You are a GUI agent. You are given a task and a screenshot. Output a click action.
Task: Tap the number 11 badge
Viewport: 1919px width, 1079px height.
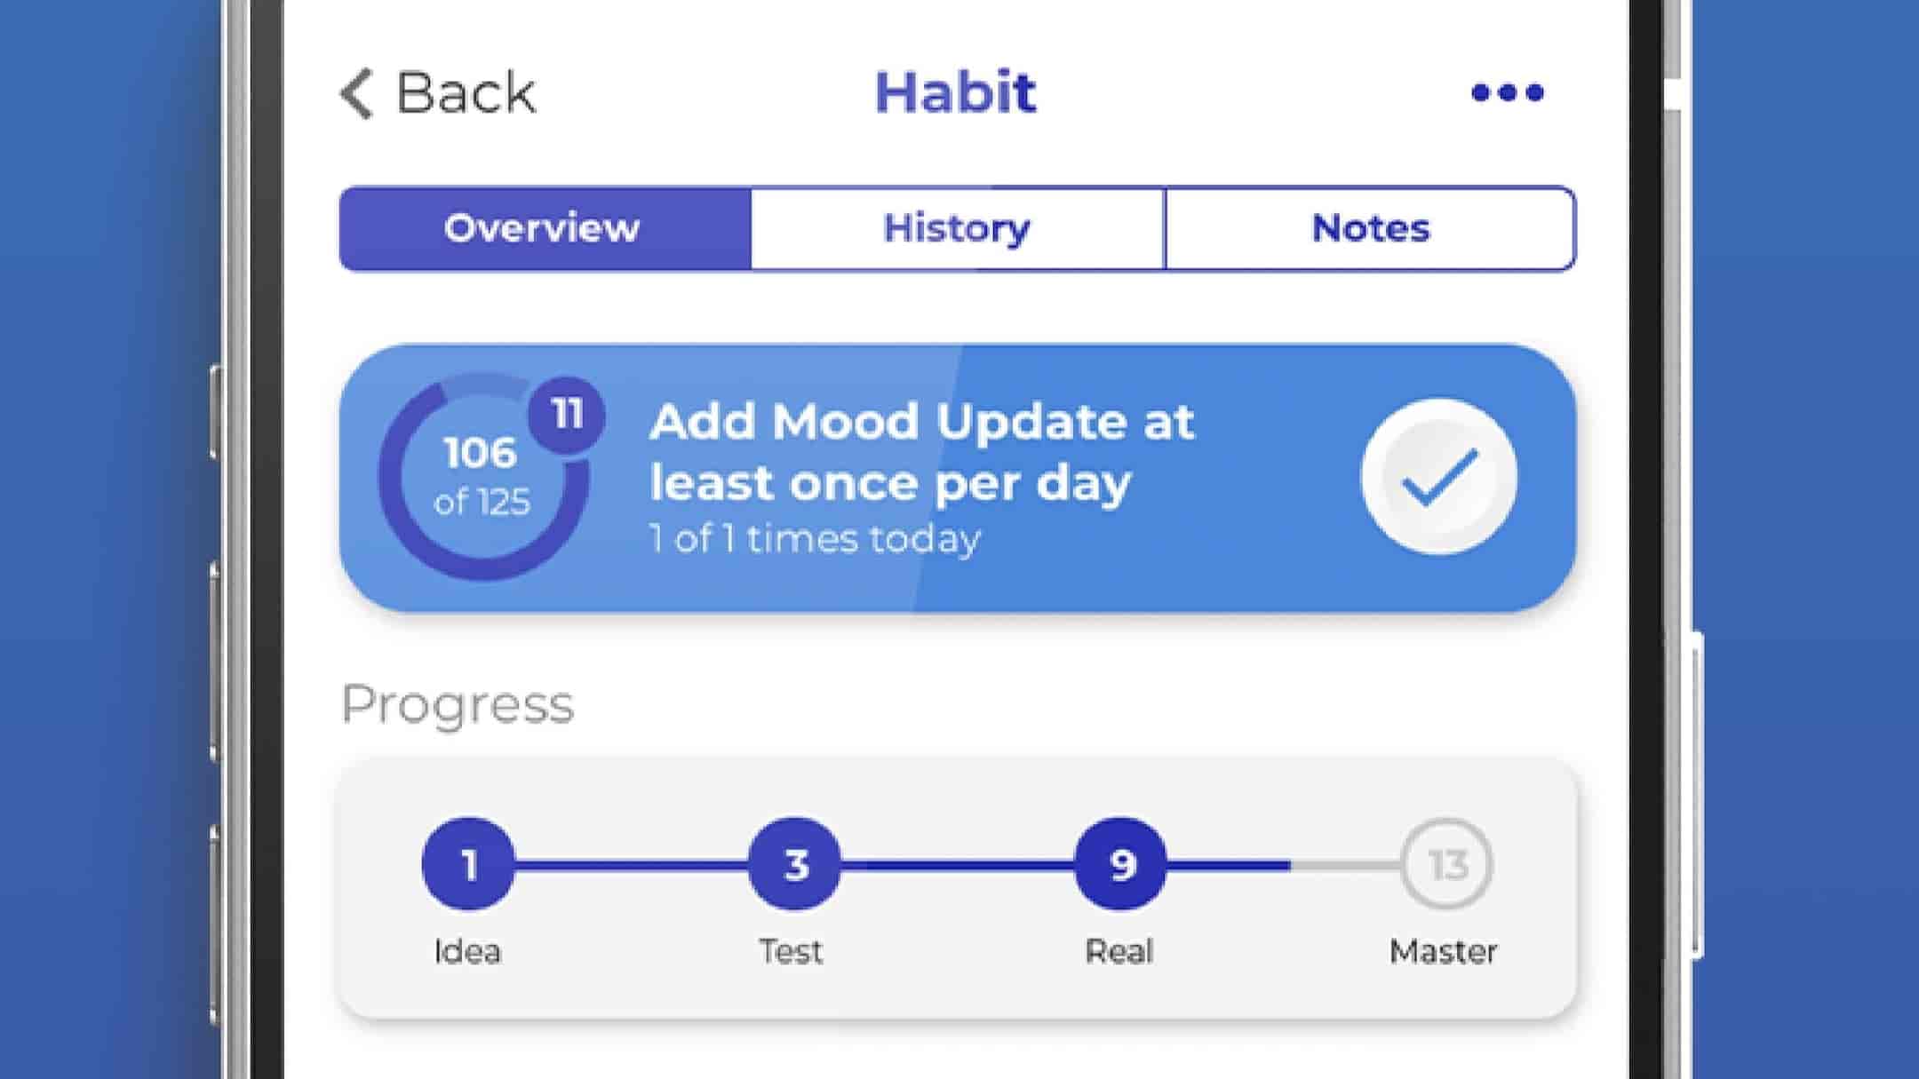click(x=567, y=415)
